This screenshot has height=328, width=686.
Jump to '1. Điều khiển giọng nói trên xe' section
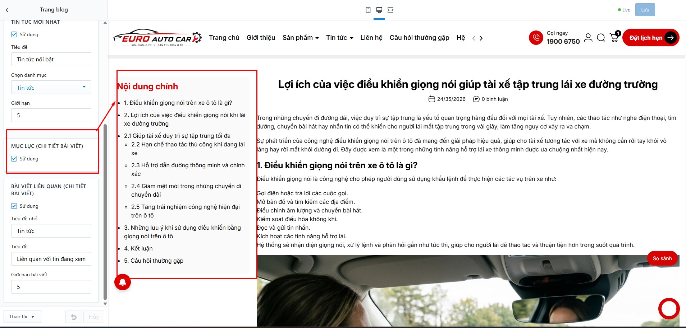[x=178, y=103]
